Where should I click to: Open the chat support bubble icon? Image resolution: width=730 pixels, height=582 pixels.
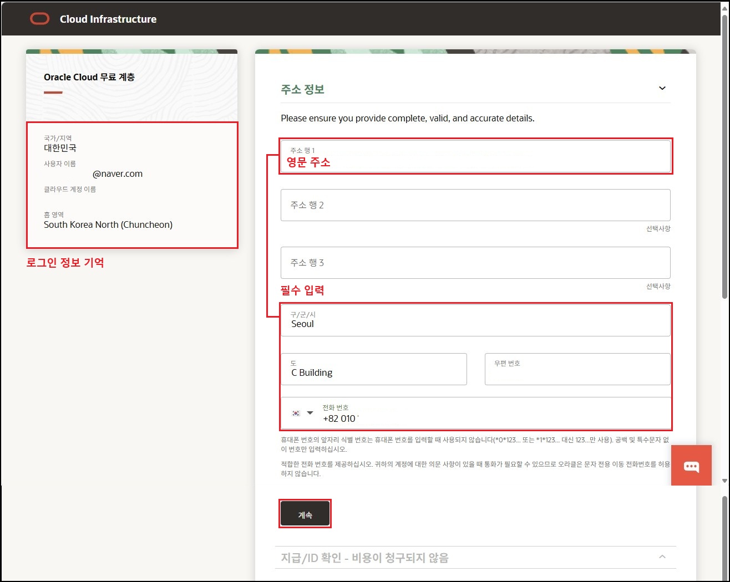click(x=691, y=466)
